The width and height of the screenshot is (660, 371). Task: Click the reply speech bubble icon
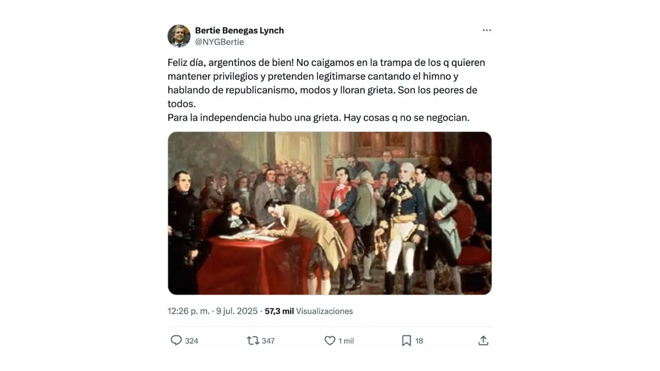click(176, 341)
